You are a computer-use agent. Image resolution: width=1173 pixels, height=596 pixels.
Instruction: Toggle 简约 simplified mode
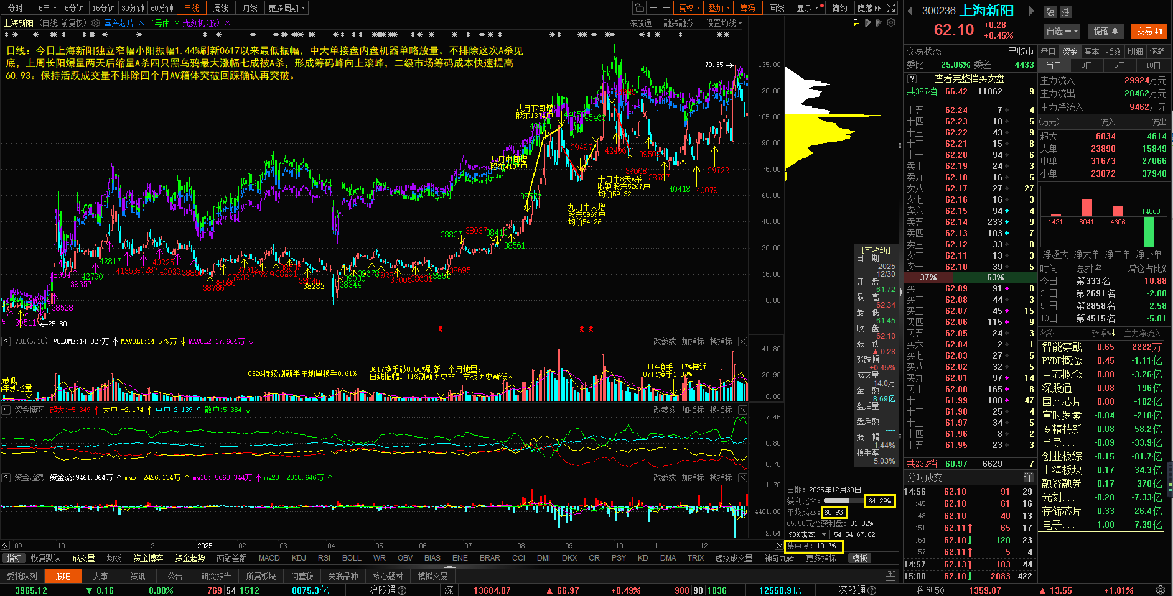point(840,8)
